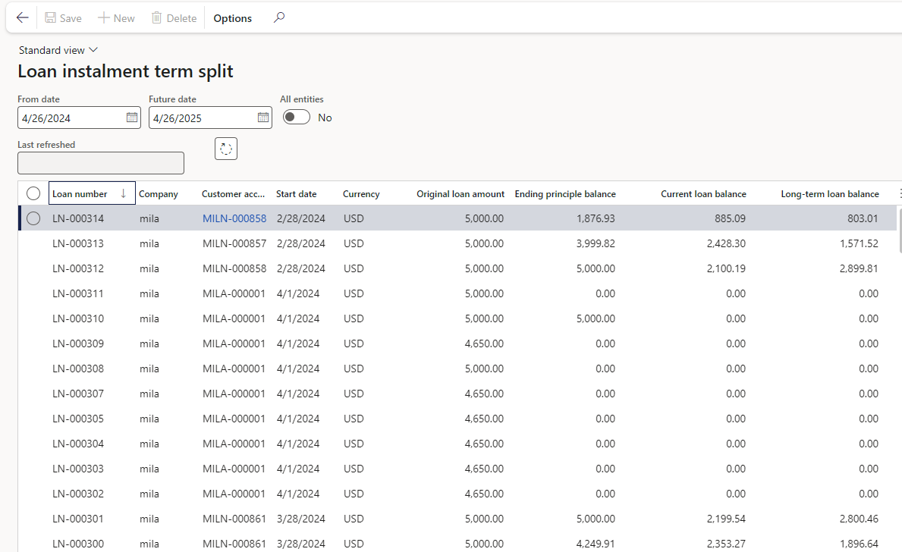Click current loan balance 2,428.30
This screenshot has width=902, height=552.
(x=726, y=243)
